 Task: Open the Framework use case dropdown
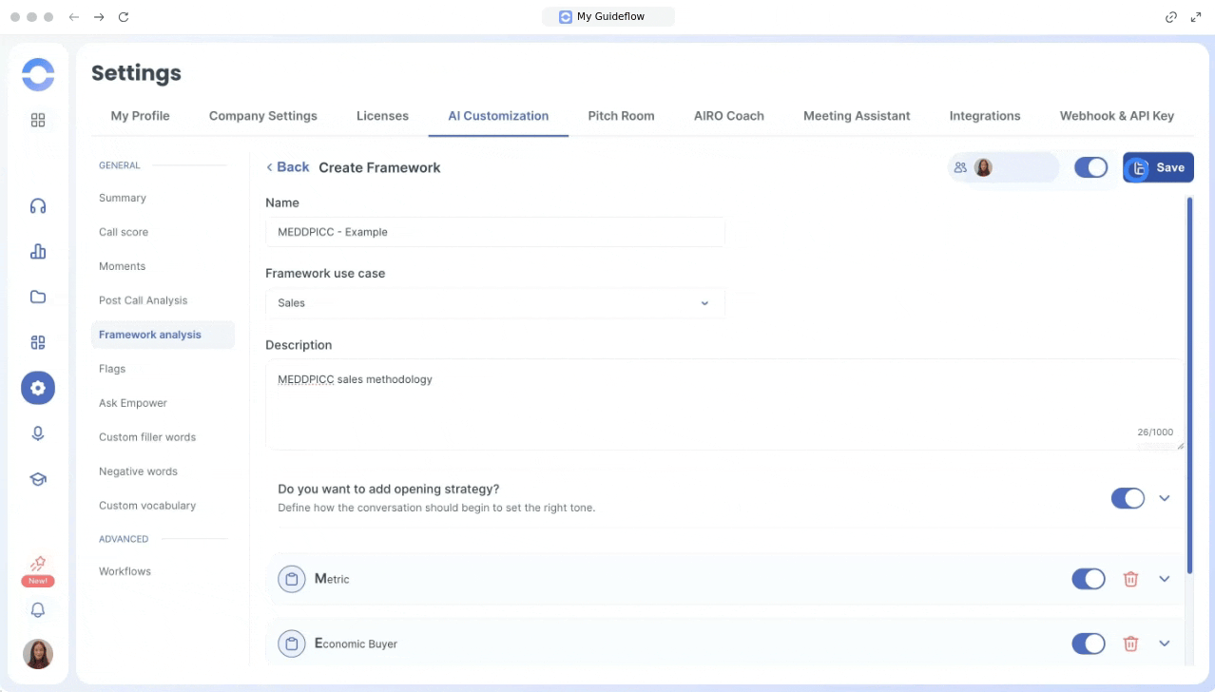[x=494, y=303]
